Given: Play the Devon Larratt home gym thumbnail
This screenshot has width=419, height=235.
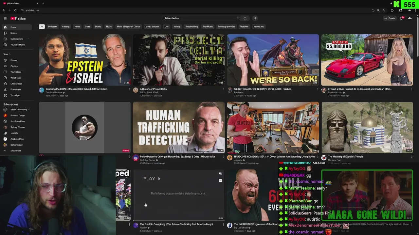Looking at the screenshot, I should point(273,127).
